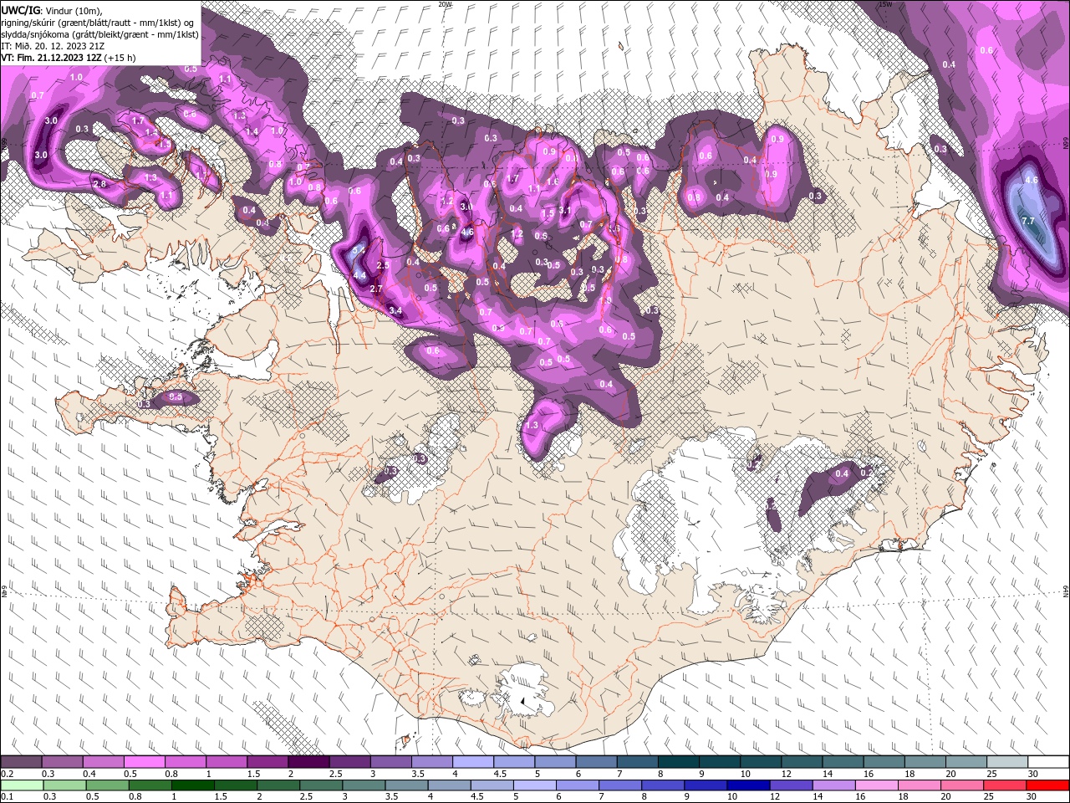Click the 'VT: Fim. 21.12.2023 12Z' valid time
The height and width of the screenshot is (803, 1070).
point(51,58)
